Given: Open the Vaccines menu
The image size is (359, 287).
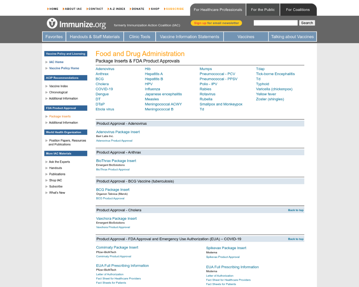Looking at the screenshot, I should click(x=246, y=36).
